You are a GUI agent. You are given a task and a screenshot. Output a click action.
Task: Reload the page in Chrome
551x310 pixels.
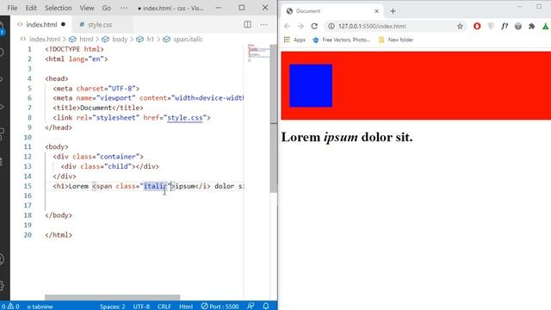314,26
